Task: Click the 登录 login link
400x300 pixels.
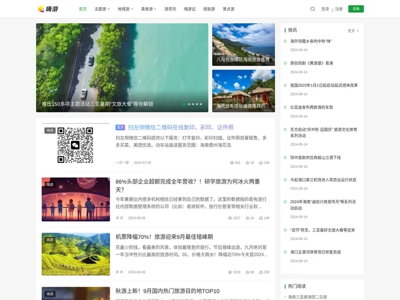Action: [x=325, y=9]
